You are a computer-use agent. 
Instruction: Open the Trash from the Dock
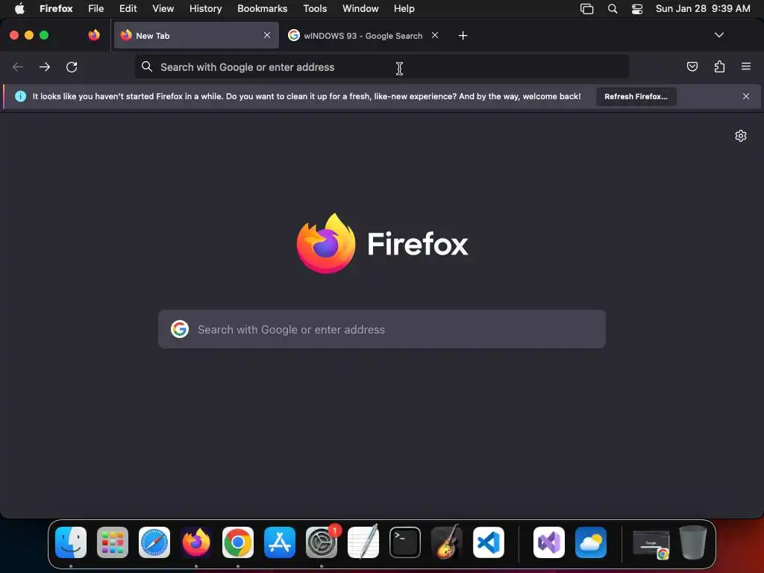pos(693,542)
